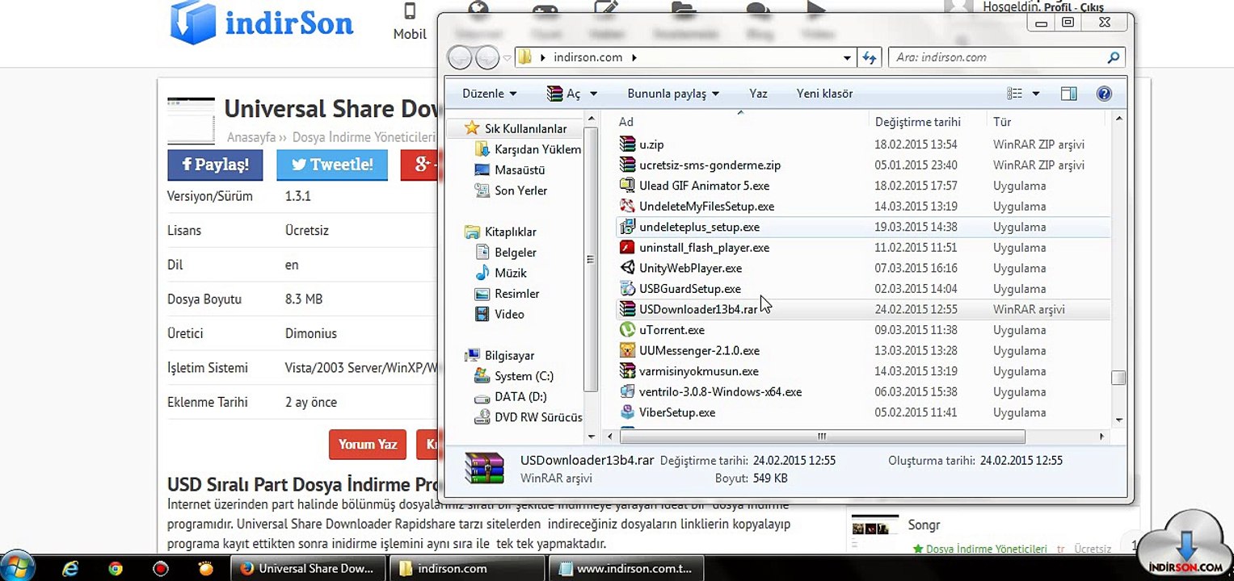
Task: Select Belgeler library
Action: click(506, 253)
